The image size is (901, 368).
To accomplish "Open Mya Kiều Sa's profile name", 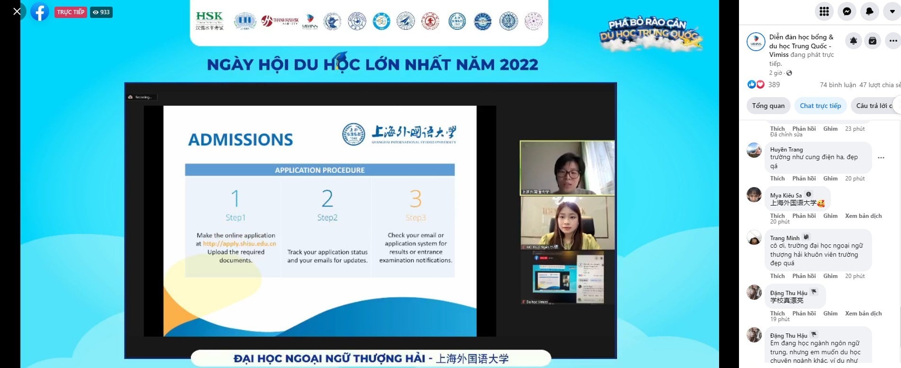I will (786, 195).
